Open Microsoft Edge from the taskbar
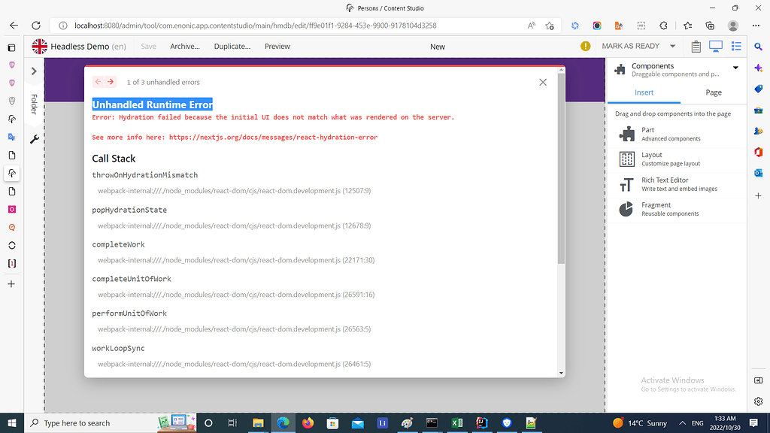 (282, 422)
